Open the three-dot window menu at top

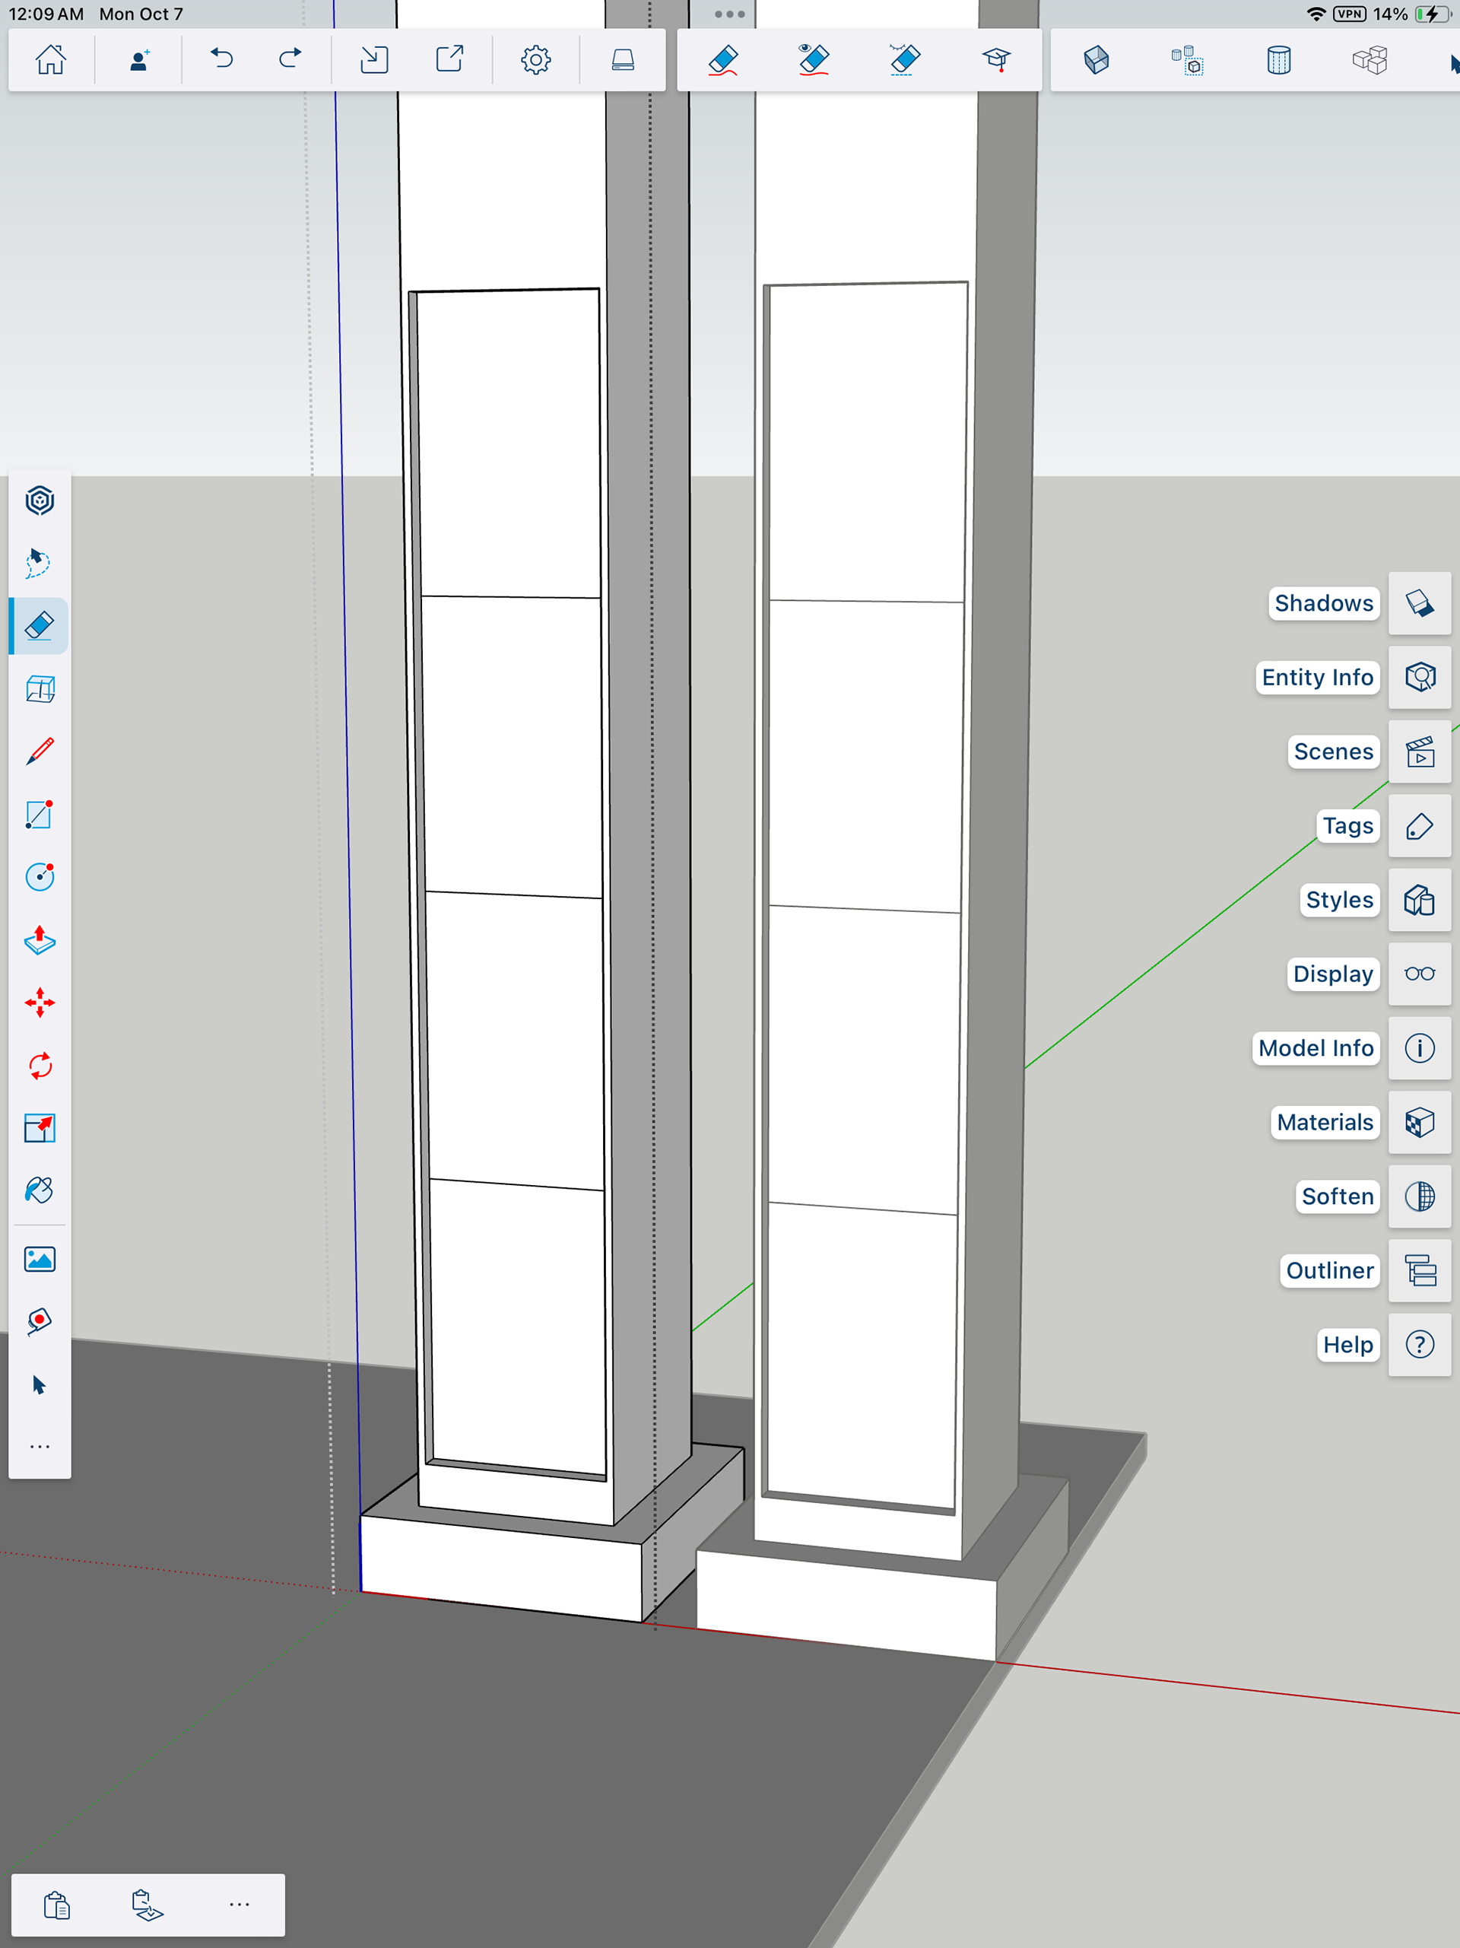(x=729, y=14)
